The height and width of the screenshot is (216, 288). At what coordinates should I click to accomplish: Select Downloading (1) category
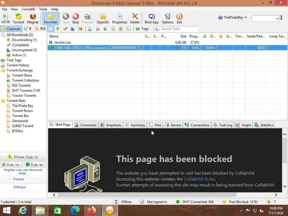point(24,40)
